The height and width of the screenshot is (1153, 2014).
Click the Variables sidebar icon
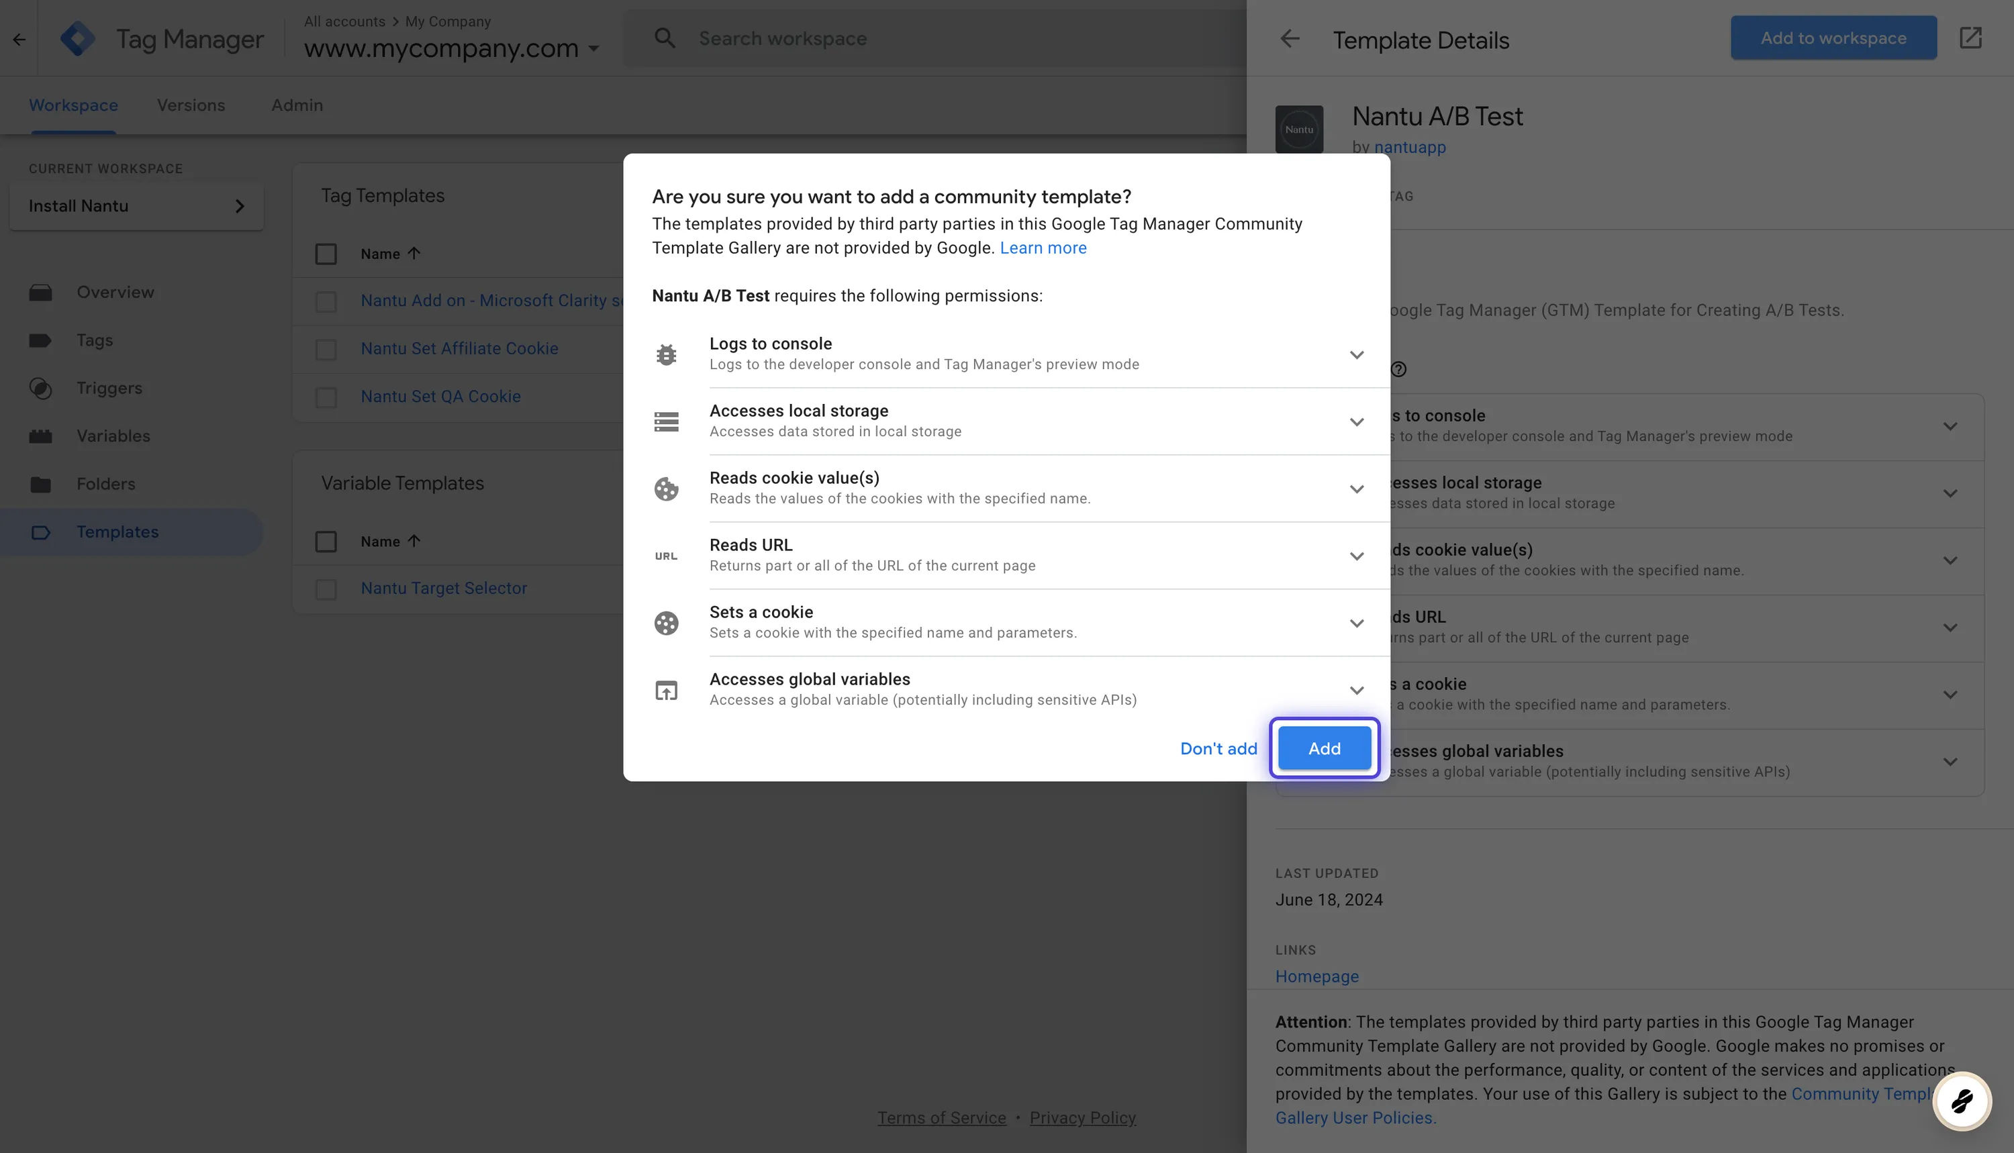[x=40, y=436]
